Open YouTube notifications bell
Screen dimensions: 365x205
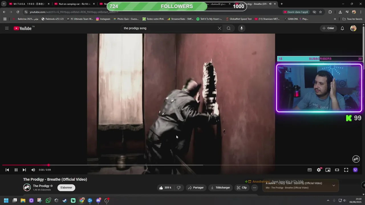[x=342, y=28]
